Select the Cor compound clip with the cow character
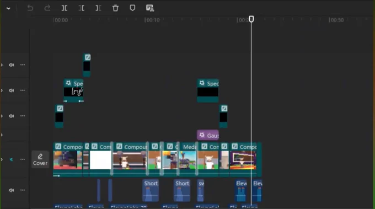 (208, 159)
